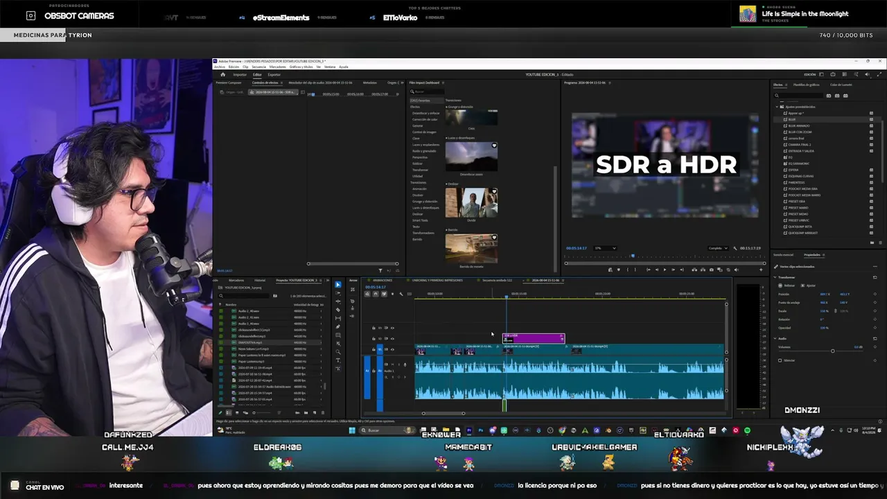Open the Controles de efectos panel menu
The height and width of the screenshot is (499, 887).
pos(281,83)
